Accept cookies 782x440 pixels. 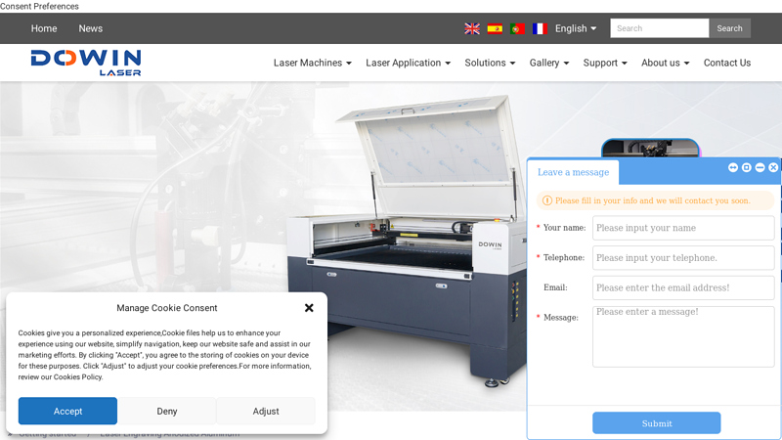(67, 411)
